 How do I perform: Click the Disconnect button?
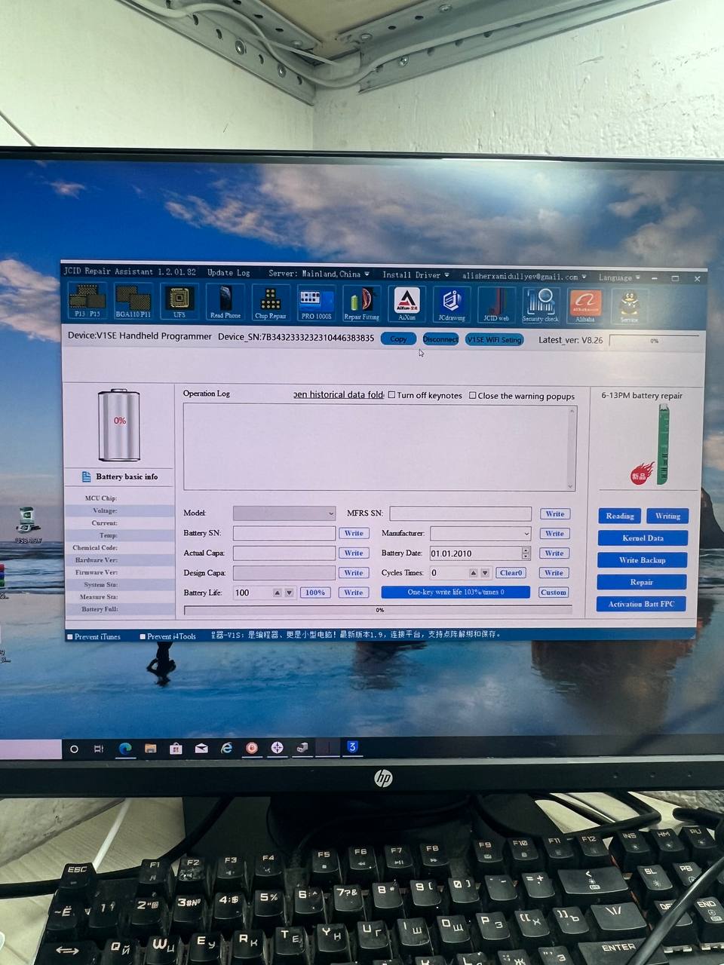point(440,339)
